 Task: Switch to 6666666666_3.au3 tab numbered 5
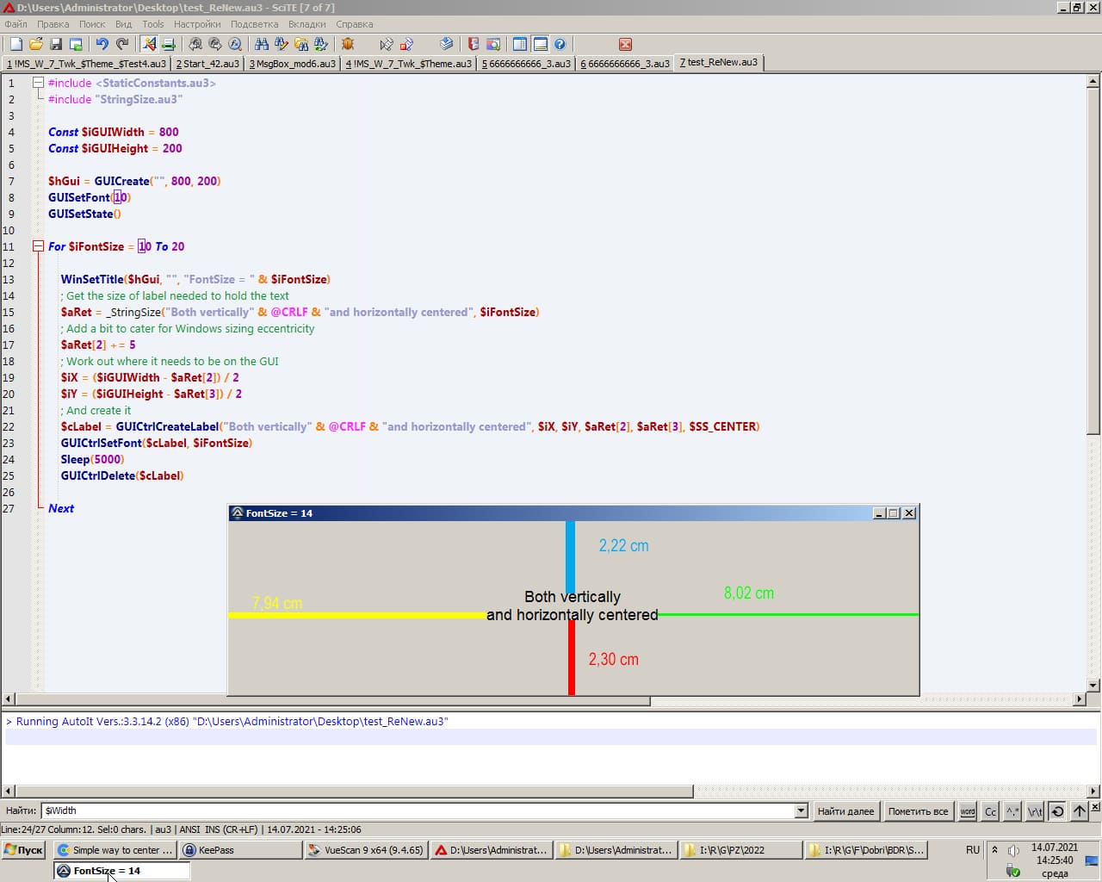coord(526,64)
